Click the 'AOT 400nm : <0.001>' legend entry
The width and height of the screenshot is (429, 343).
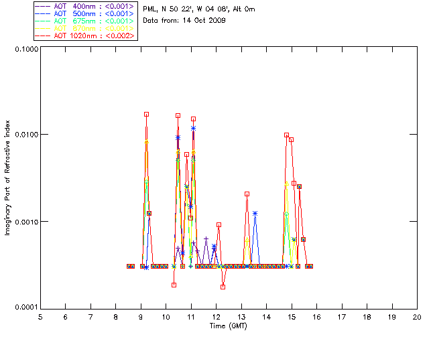tap(86, 6)
